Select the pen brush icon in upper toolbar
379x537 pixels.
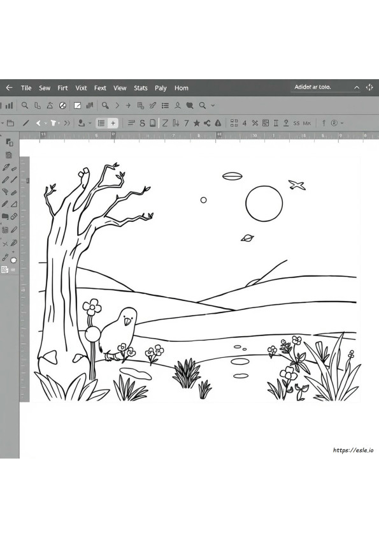[x=153, y=105]
